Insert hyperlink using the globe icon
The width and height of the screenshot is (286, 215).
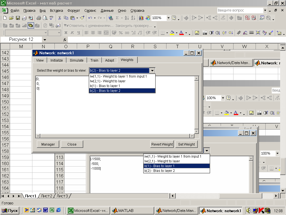click(111, 18)
